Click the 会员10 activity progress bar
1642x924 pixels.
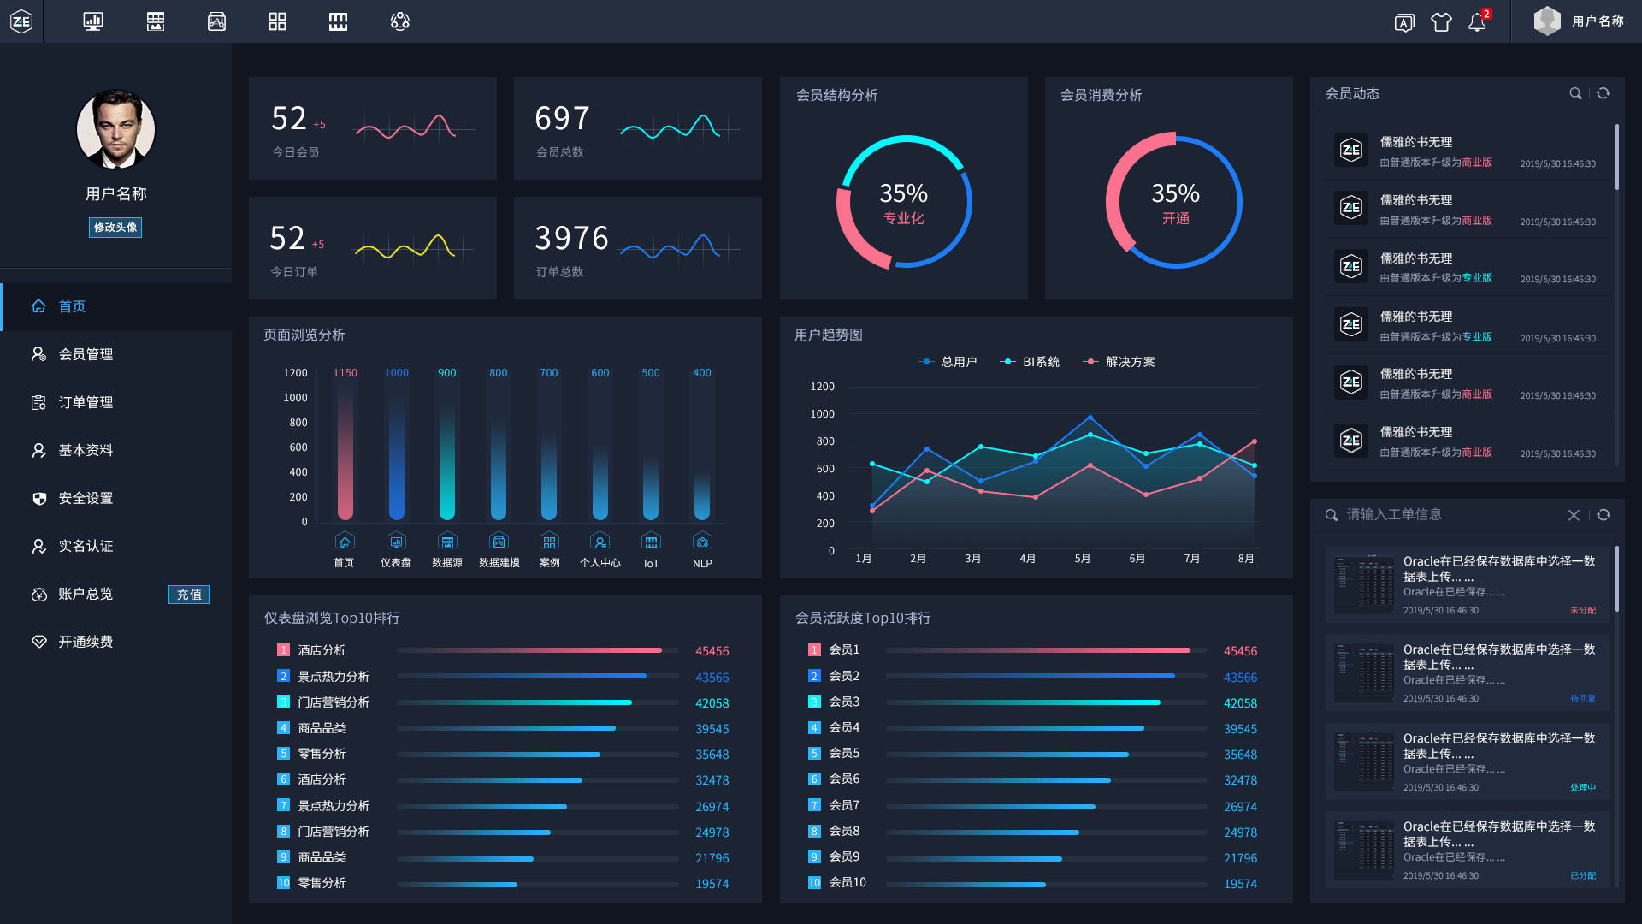pos(1046,884)
